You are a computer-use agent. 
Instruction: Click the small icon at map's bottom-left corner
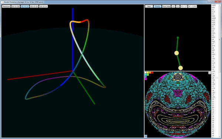click(146, 136)
